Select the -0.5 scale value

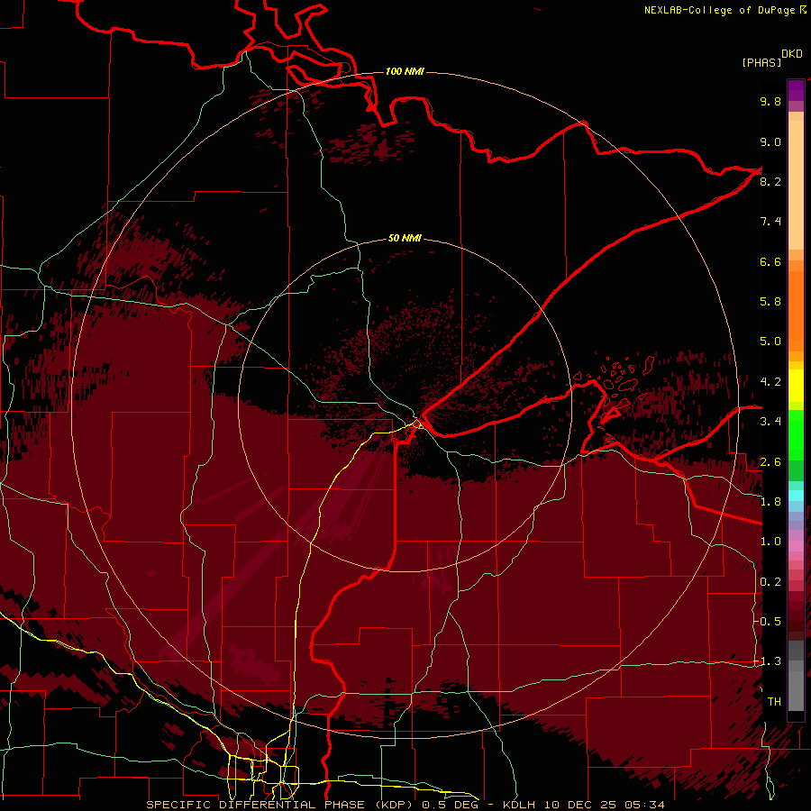[767, 622]
